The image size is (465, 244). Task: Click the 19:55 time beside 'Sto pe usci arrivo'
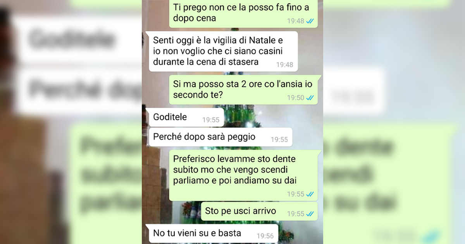[x=296, y=213]
